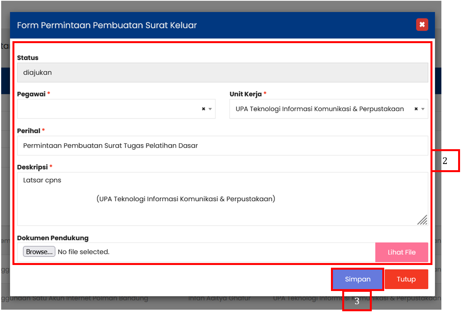Click the Deskripsi field label
The image size is (462, 312).
click(x=32, y=167)
